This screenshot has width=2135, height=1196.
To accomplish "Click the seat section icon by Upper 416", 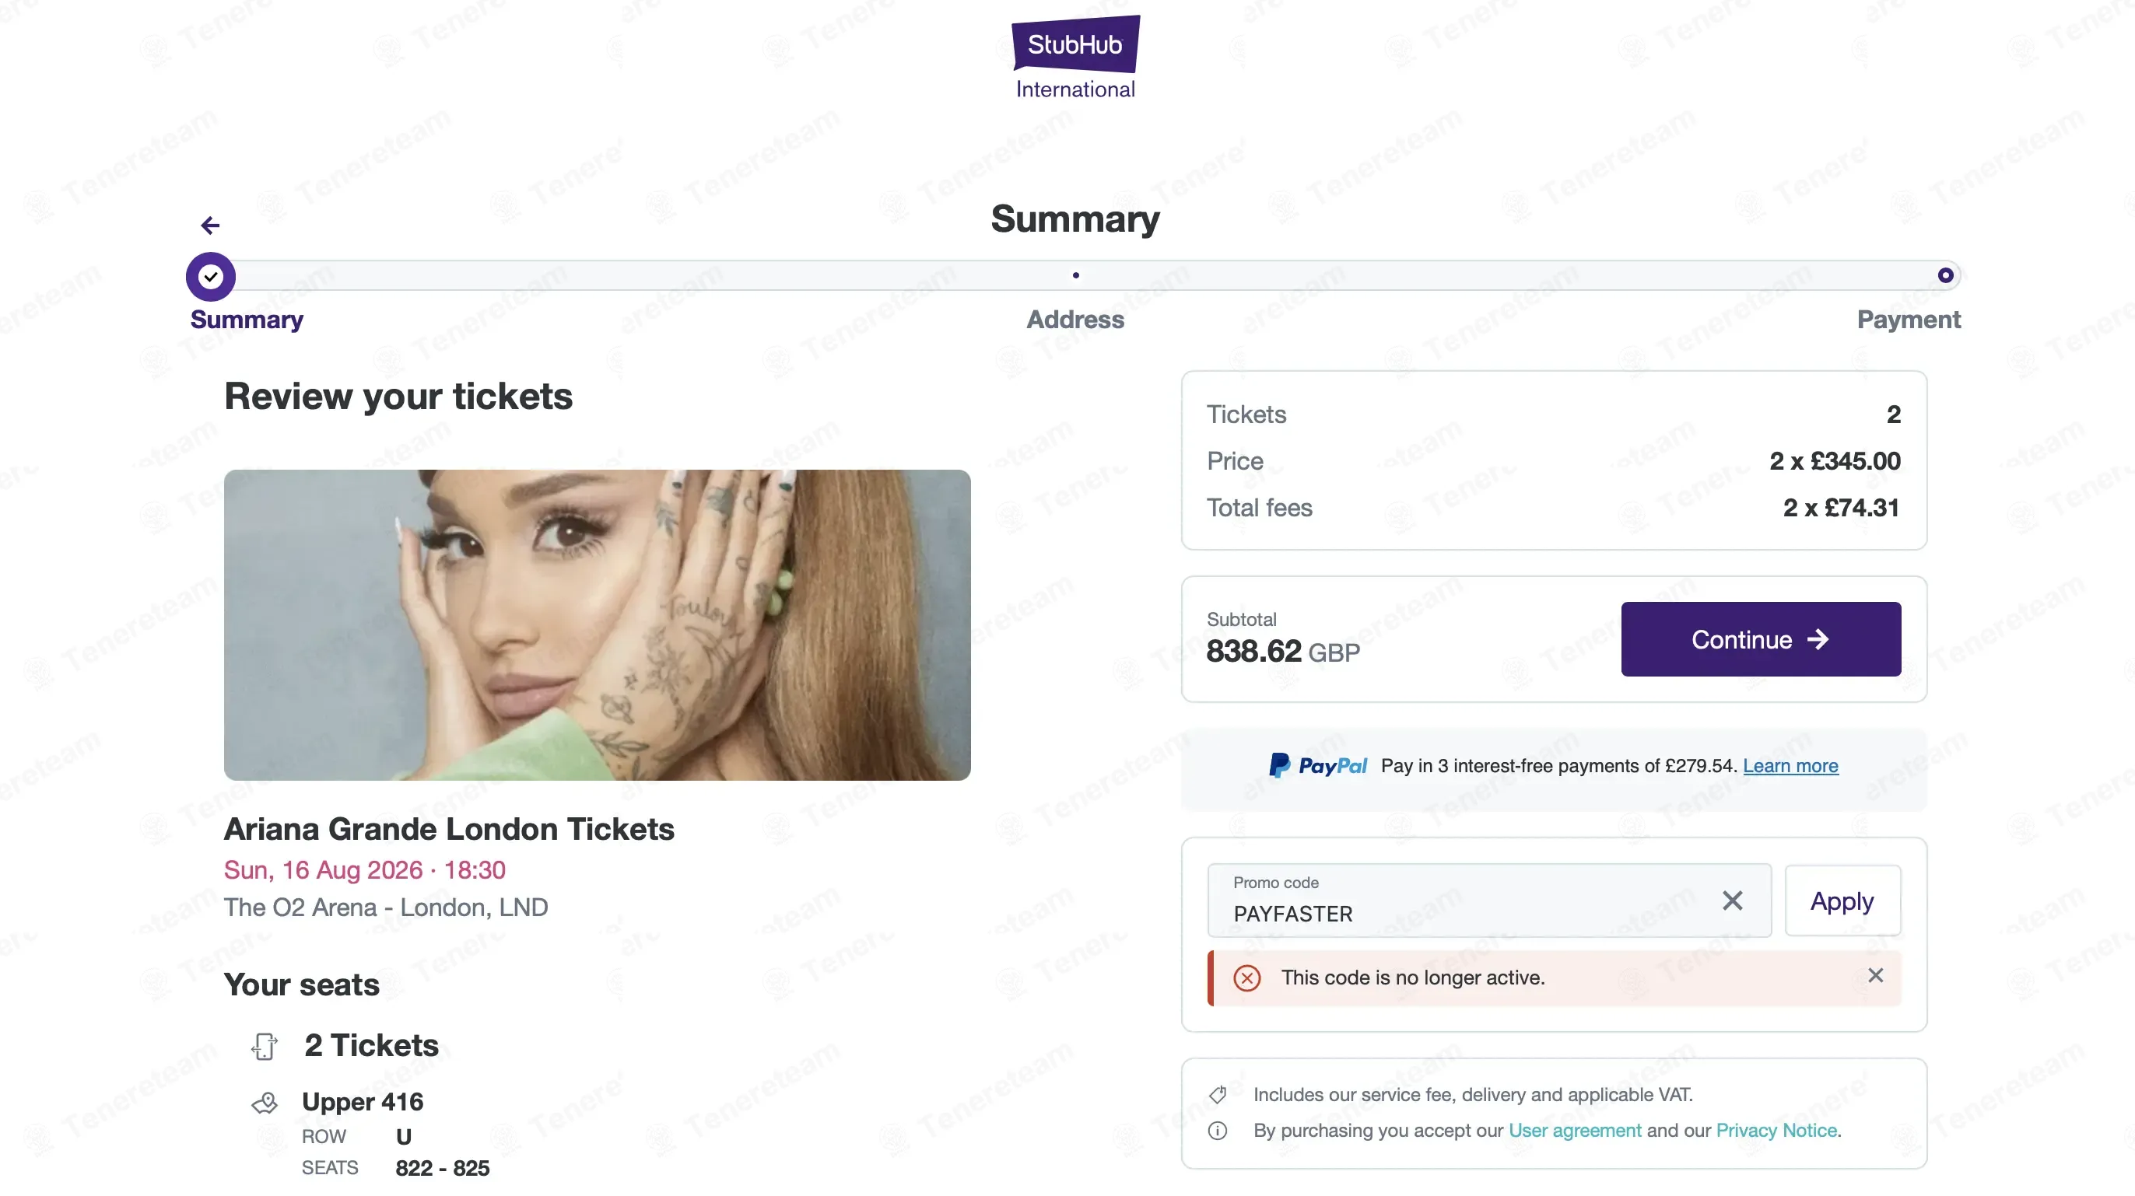I will (x=265, y=1103).
